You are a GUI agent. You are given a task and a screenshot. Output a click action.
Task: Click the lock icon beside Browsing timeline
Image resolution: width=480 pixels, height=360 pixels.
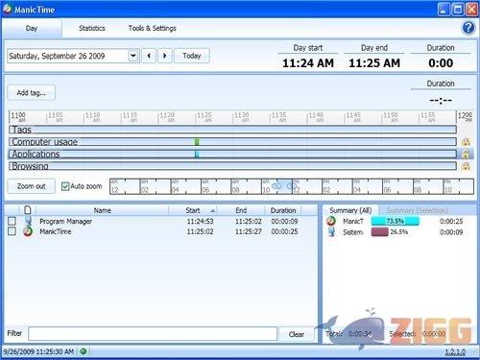466,166
